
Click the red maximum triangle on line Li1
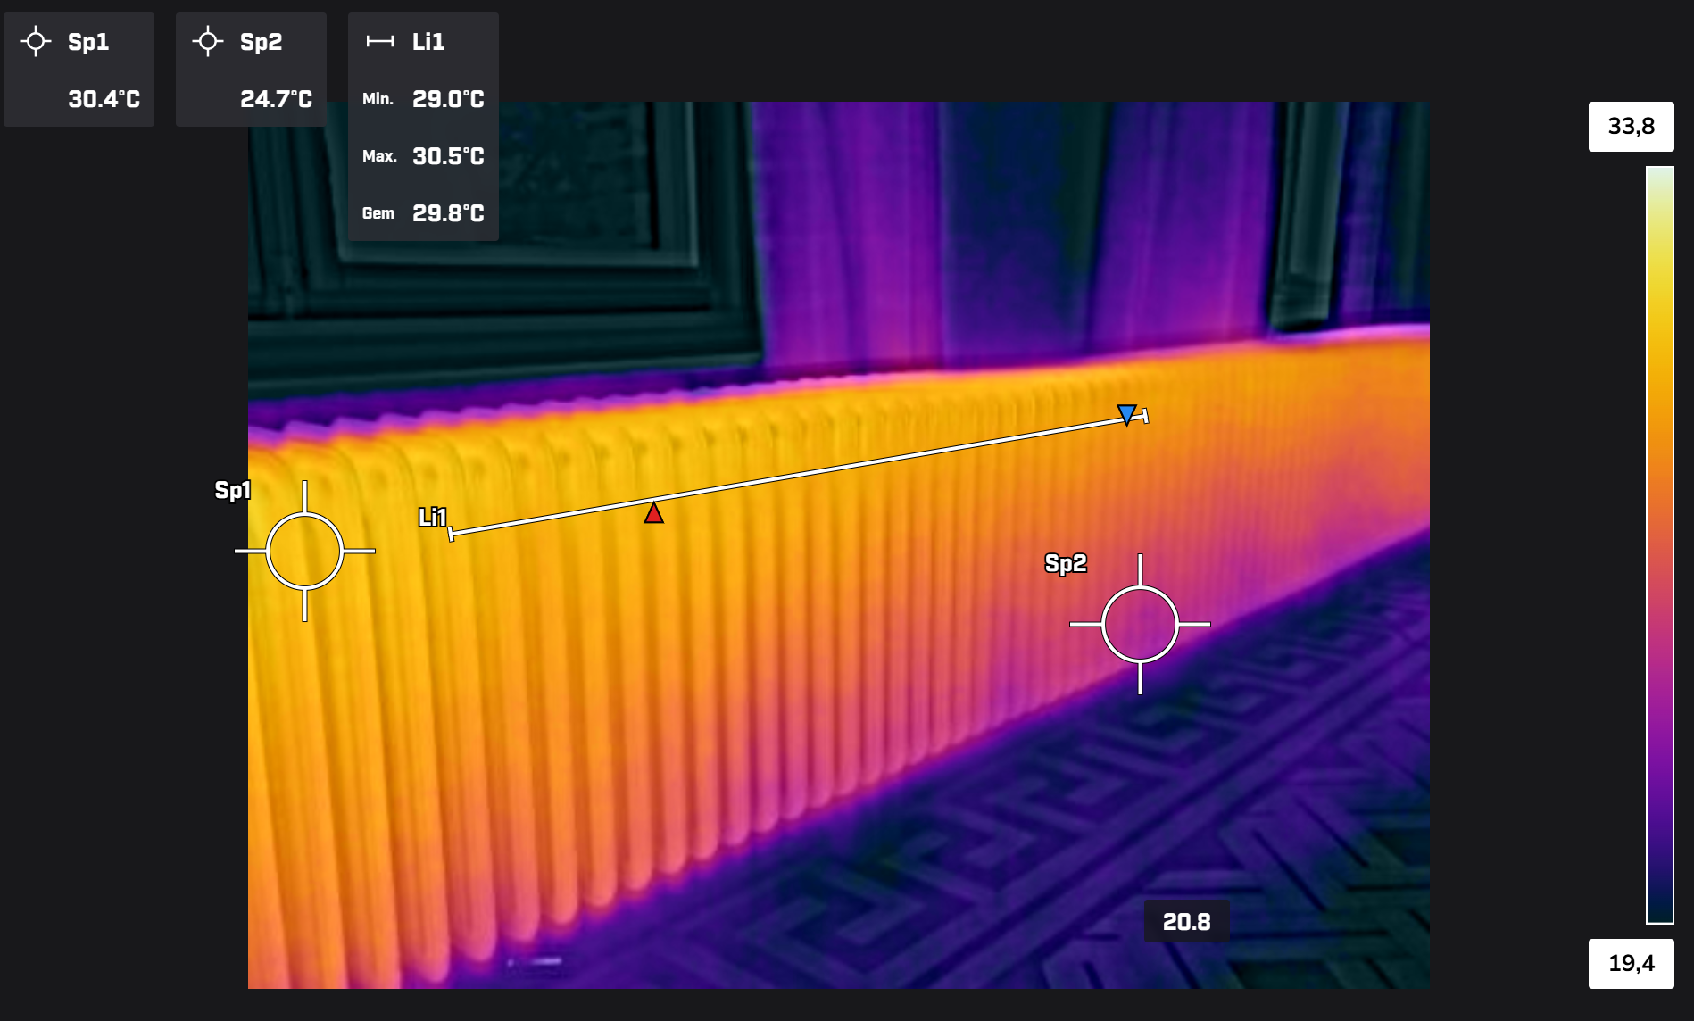point(654,513)
